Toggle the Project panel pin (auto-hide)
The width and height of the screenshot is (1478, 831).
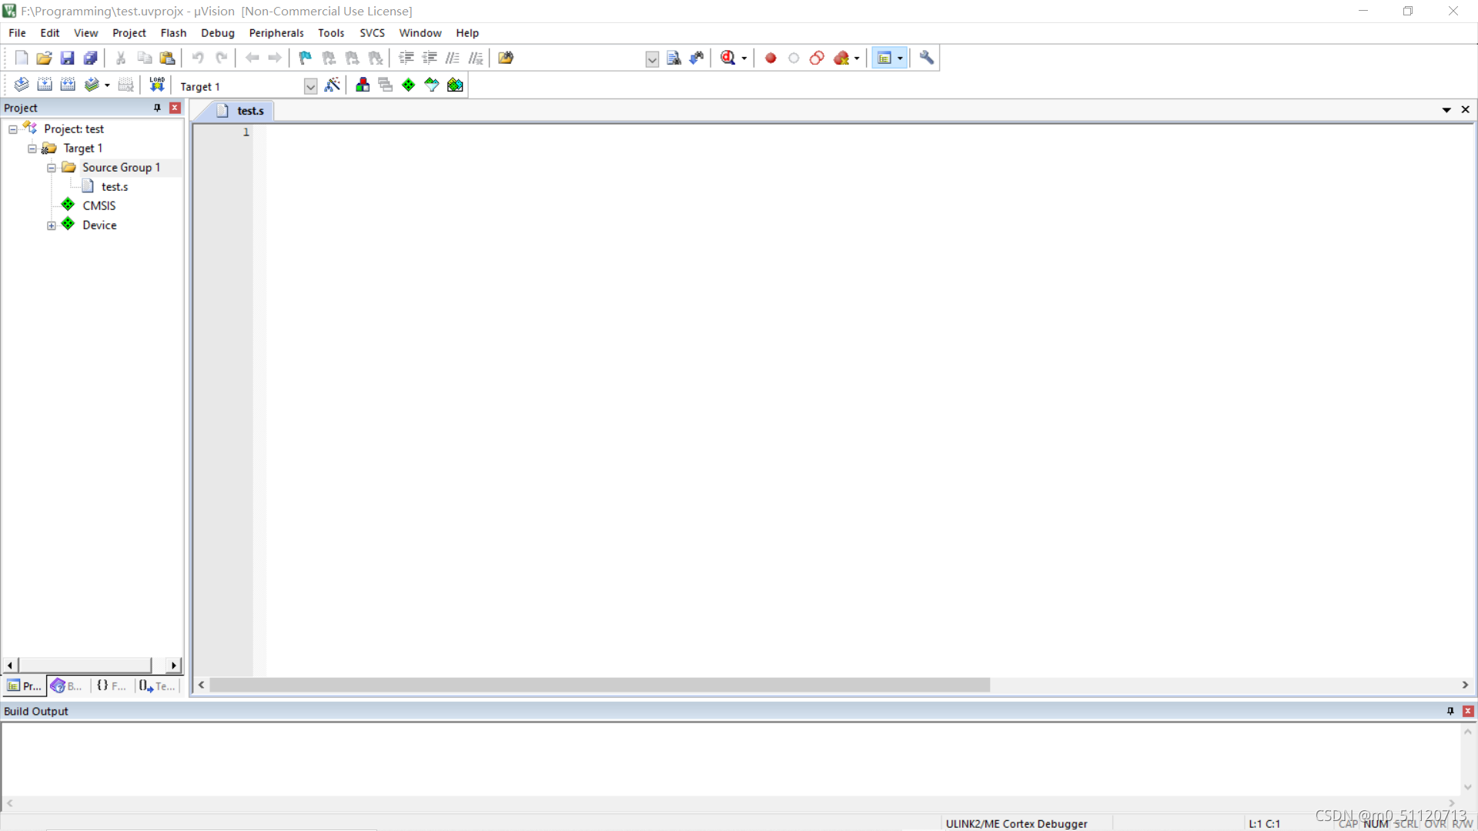pyautogui.click(x=157, y=108)
